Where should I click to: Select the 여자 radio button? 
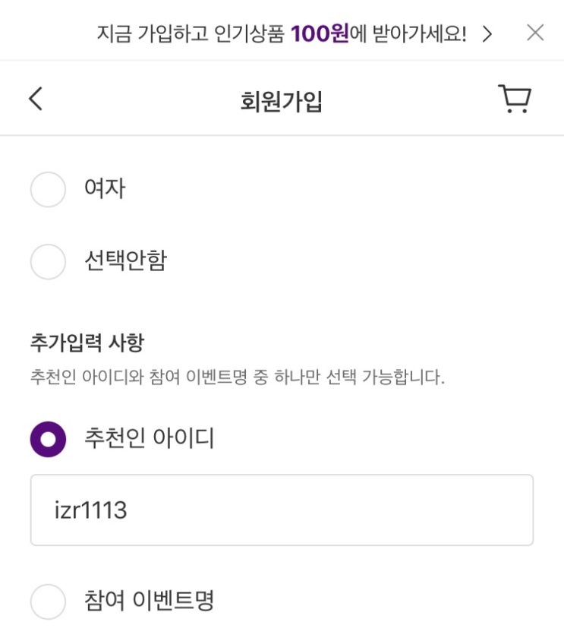pyautogui.click(x=48, y=189)
